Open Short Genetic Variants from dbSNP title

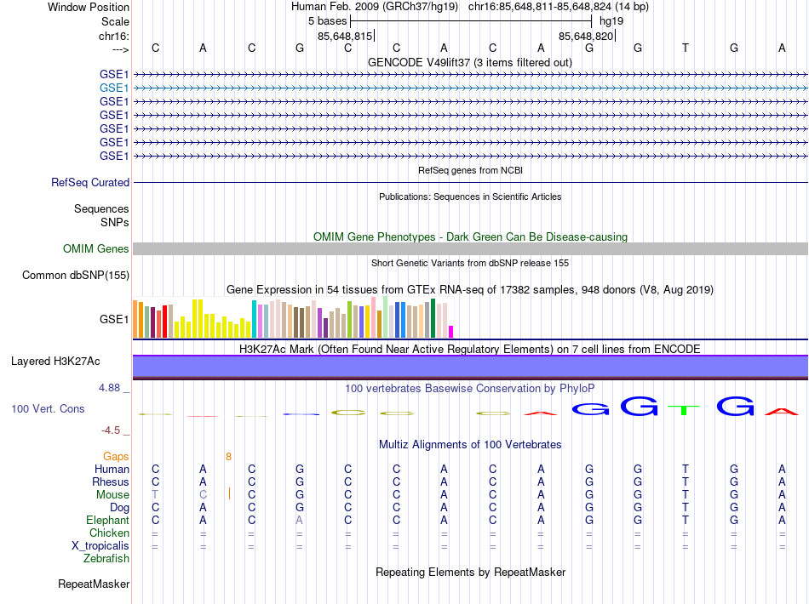coord(470,263)
